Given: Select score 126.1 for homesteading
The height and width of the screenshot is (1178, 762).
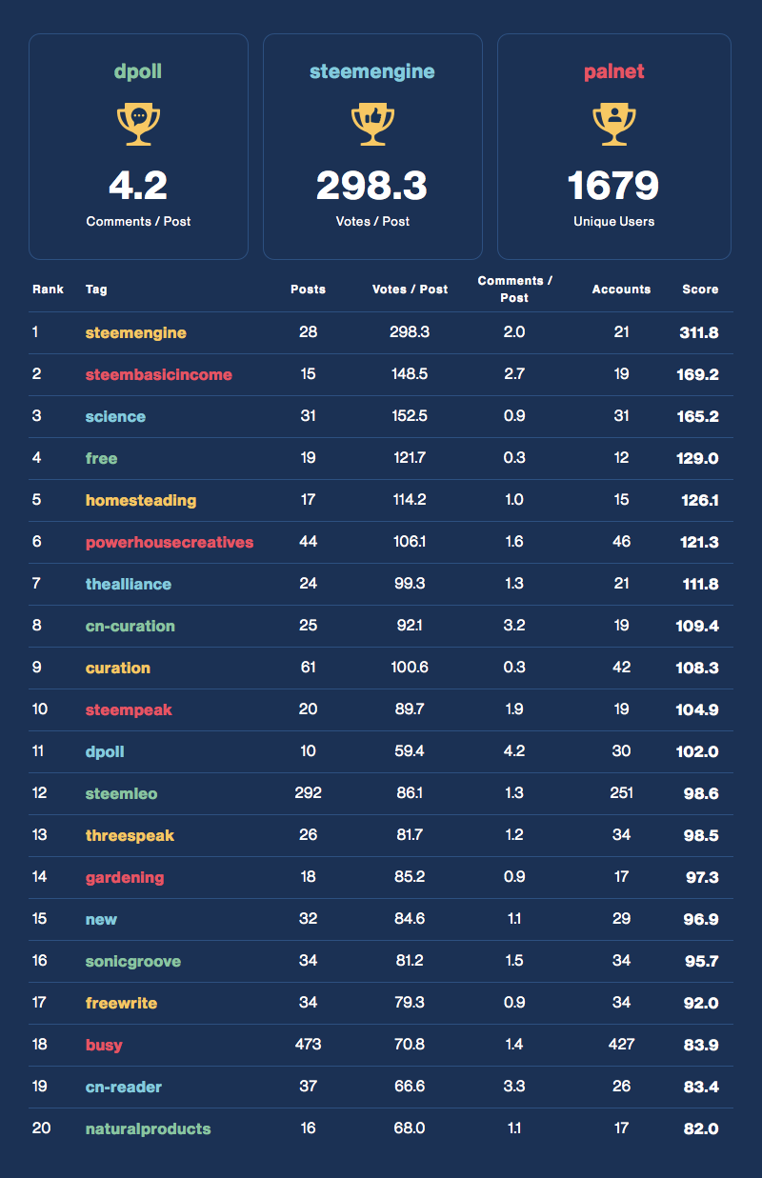Looking at the screenshot, I should point(700,500).
